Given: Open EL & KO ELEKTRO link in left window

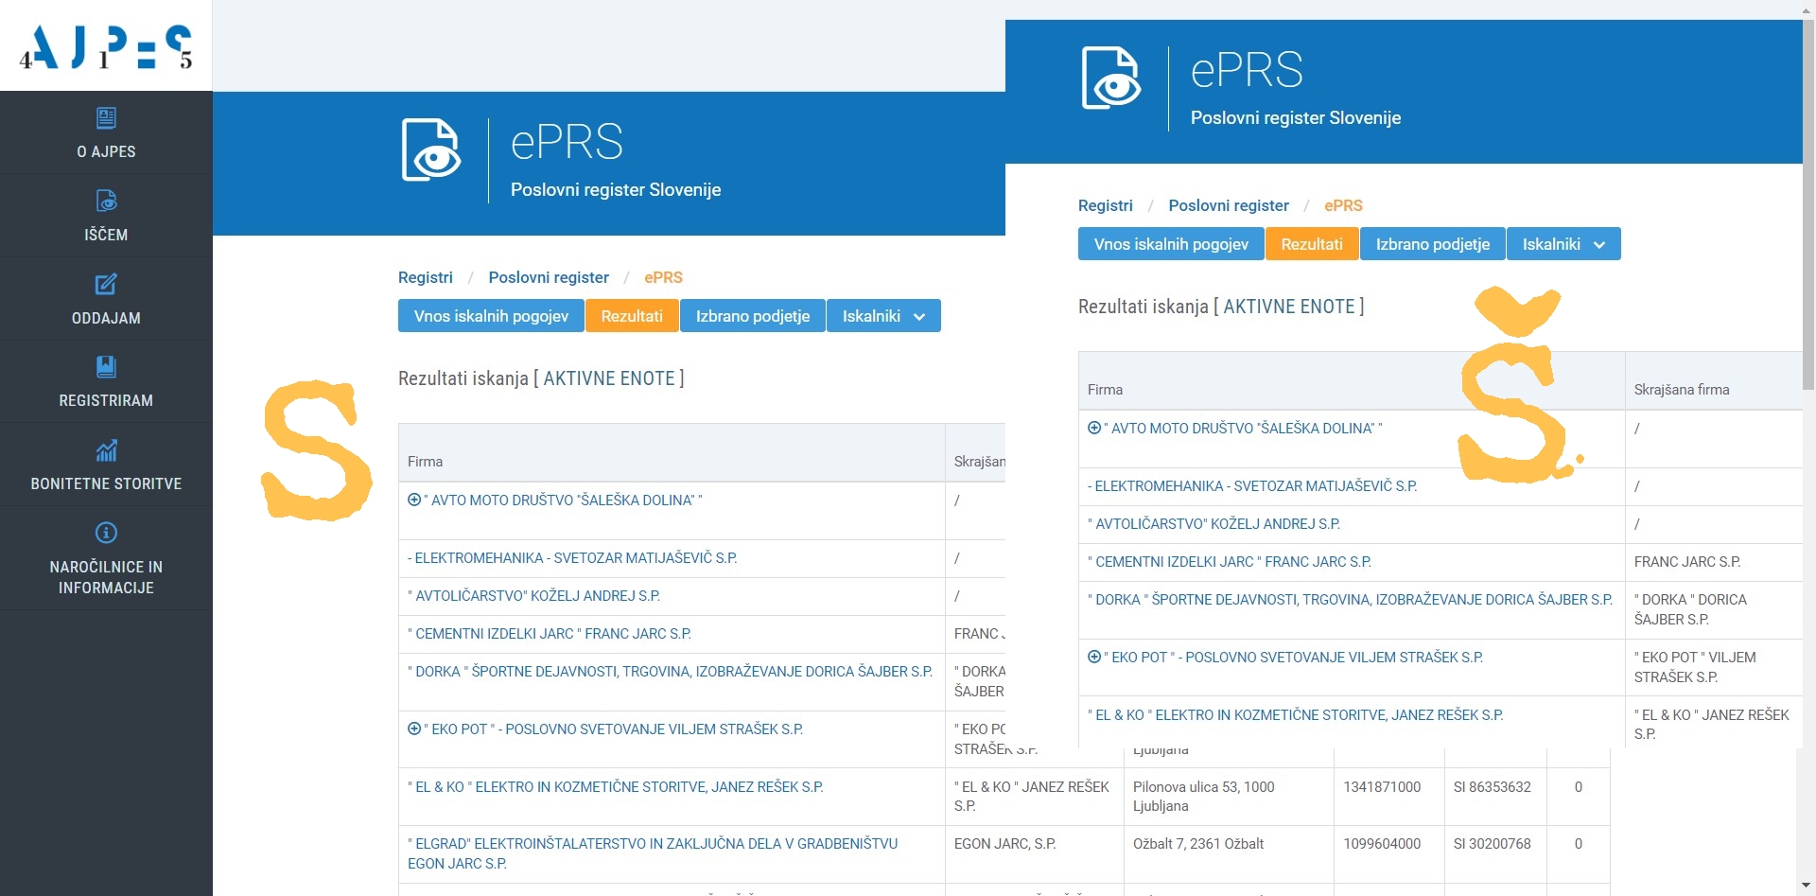Looking at the screenshot, I should point(616,786).
